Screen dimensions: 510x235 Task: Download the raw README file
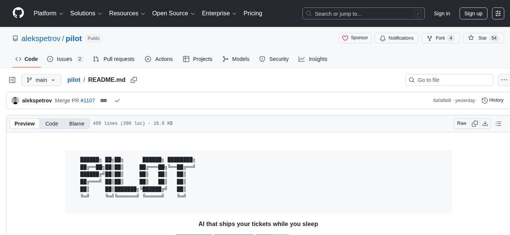click(x=485, y=124)
